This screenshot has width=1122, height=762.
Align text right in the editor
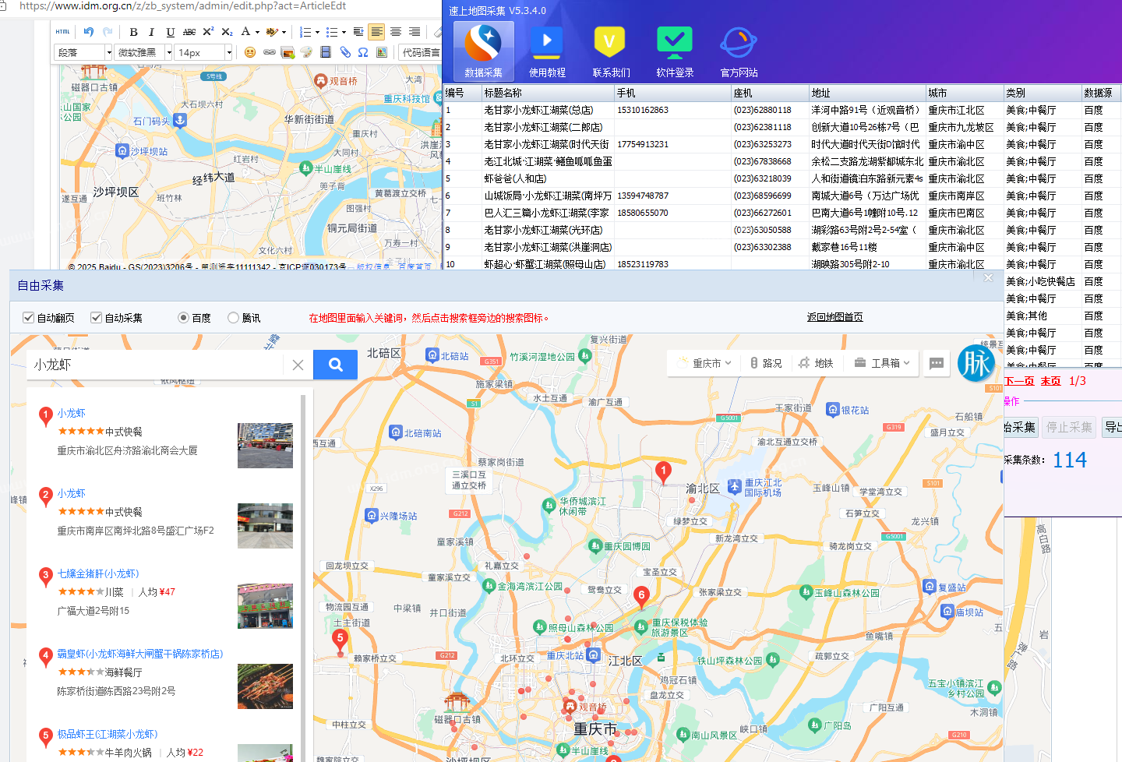(415, 32)
